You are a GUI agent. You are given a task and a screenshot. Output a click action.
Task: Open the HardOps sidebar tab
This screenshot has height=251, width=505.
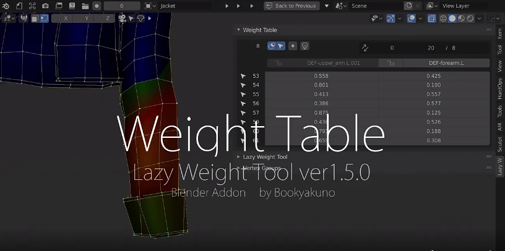pos(499,88)
